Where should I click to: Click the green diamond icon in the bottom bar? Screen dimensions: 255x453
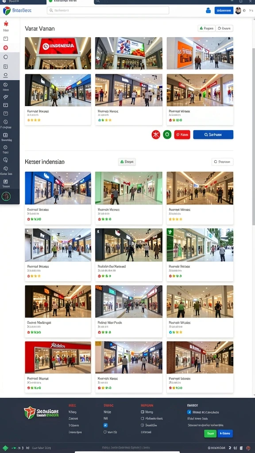5,448
